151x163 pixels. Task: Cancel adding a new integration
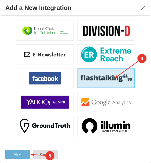45,154
